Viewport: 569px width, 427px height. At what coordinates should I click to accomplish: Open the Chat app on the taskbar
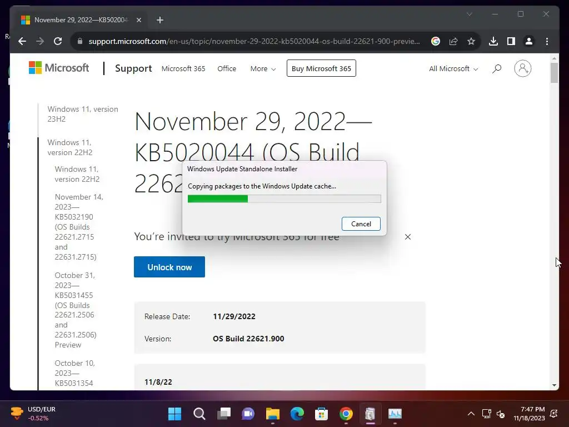click(x=248, y=414)
